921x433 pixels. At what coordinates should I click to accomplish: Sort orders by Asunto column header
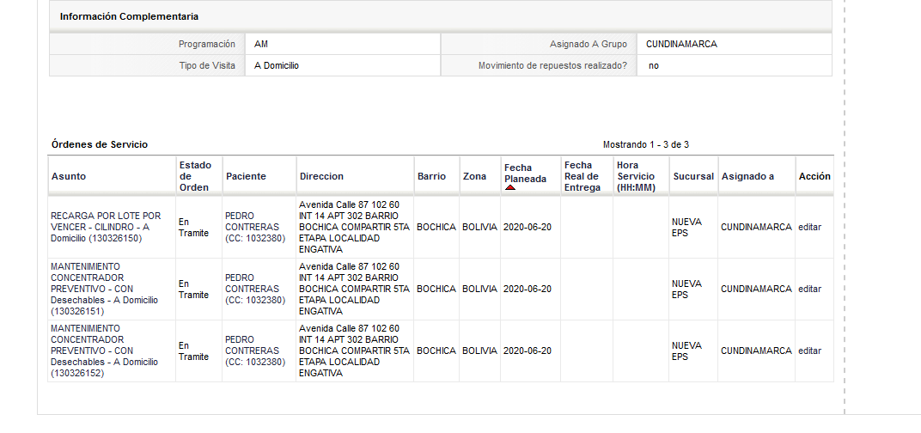tap(69, 176)
